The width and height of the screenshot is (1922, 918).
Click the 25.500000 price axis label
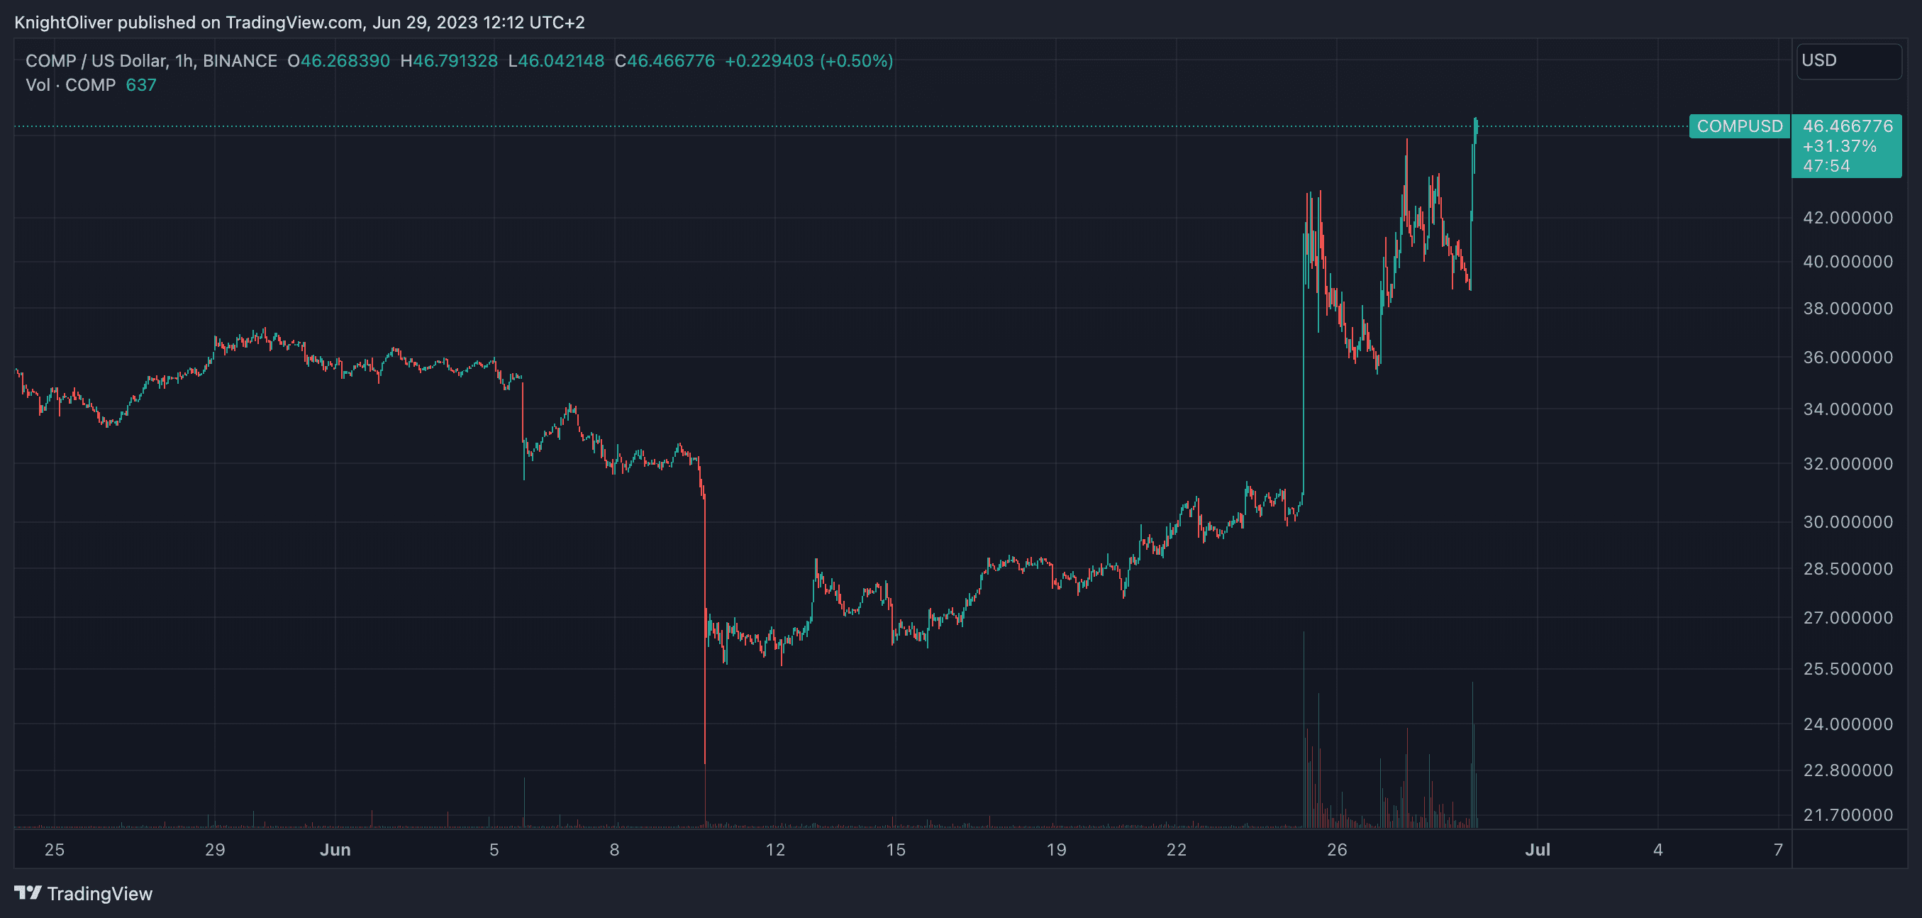pos(1848,670)
